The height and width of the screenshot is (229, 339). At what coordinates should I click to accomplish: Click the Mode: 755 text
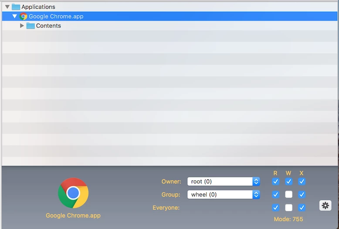[288, 219]
